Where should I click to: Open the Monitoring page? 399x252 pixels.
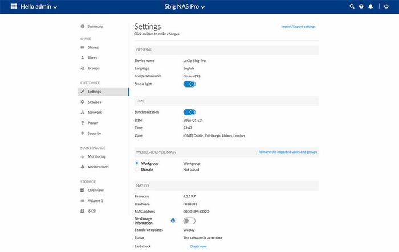click(x=97, y=156)
